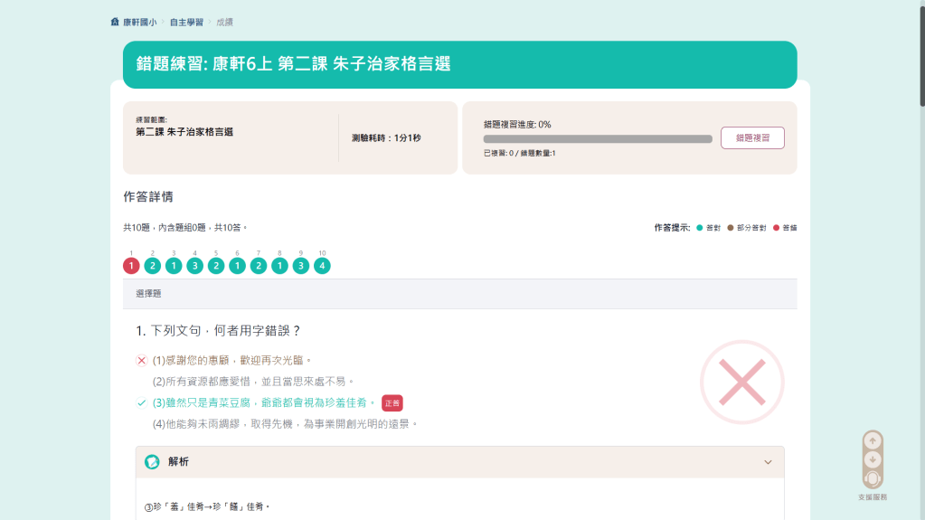
Task: Select answer option (4) 他能夠未雨綢繆
Action: [x=285, y=423]
